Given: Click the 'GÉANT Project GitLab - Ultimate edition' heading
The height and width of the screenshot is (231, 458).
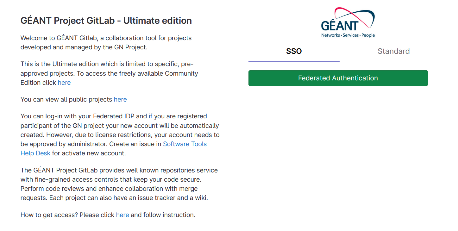Looking at the screenshot, I should coord(106,21).
